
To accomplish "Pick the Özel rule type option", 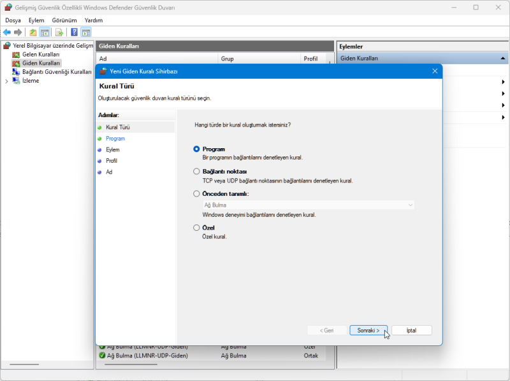I will coord(196,228).
